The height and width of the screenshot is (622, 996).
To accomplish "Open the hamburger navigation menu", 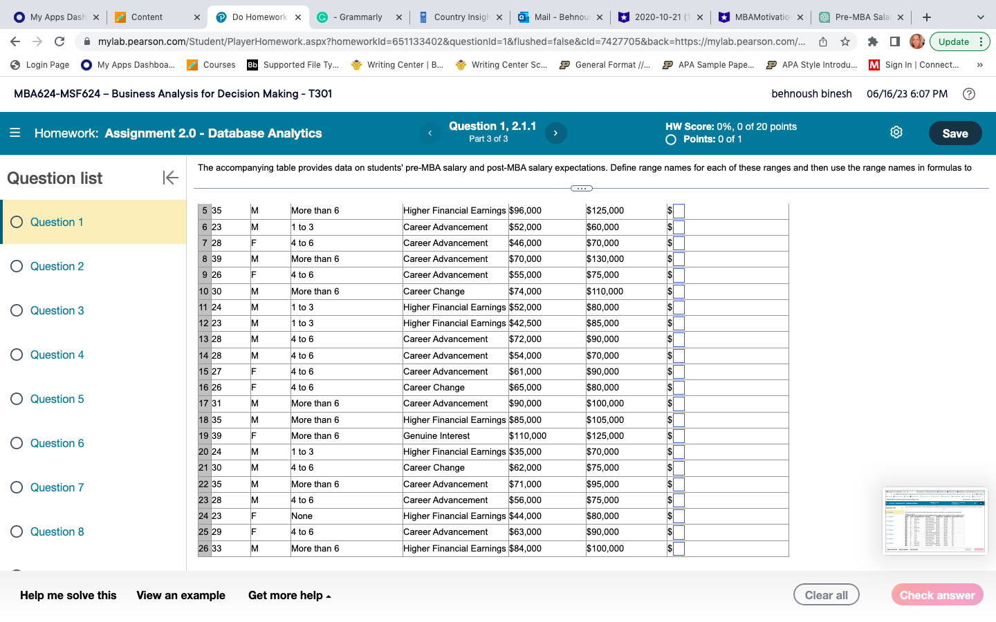I will coord(15,133).
